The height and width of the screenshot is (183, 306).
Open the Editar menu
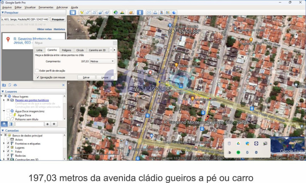click(x=18, y=7)
